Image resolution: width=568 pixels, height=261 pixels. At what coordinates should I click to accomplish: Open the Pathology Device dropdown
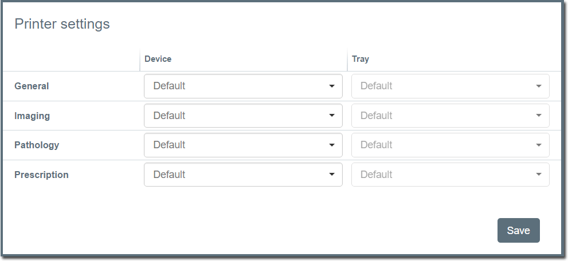[x=242, y=145]
